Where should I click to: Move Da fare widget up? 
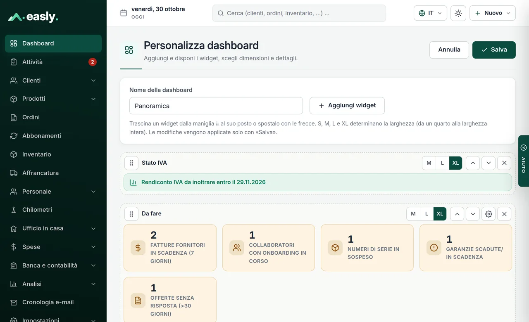tap(457, 214)
